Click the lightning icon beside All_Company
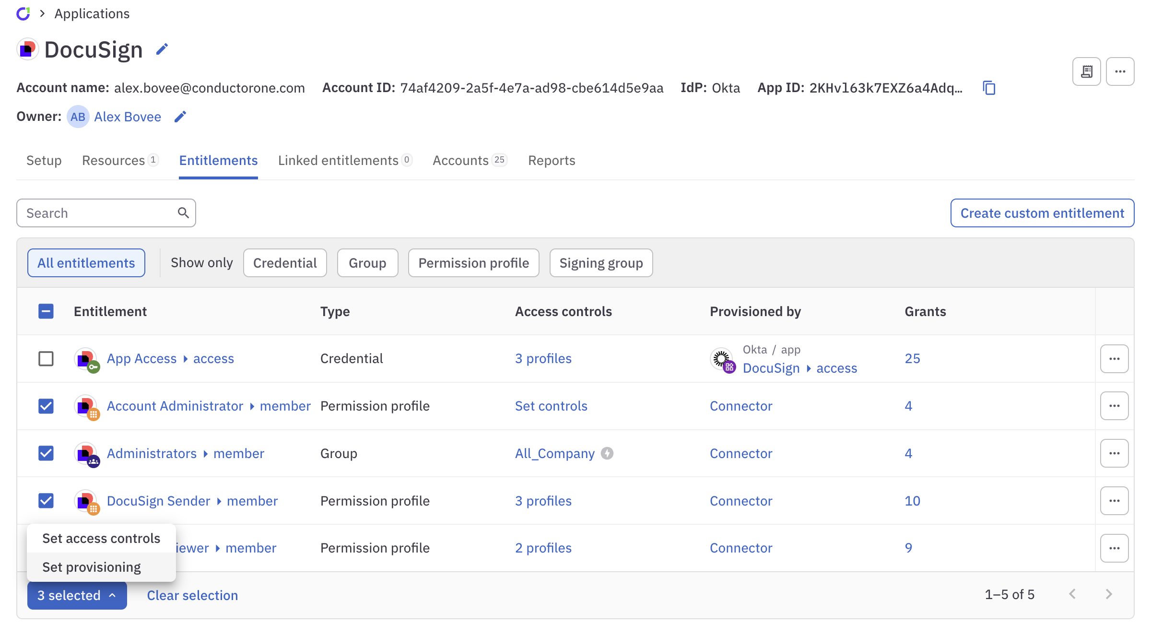This screenshot has width=1151, height=636. 608,453
